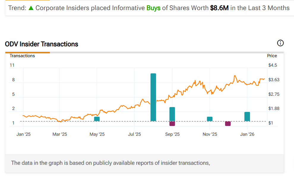Select the purple sell bar in December
Image resolution: width=294 pixels, height=179 pixels.
(x=228, y=124)
